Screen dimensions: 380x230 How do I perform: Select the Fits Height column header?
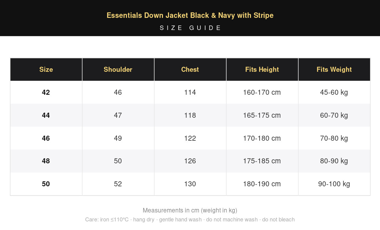[262, 69]
